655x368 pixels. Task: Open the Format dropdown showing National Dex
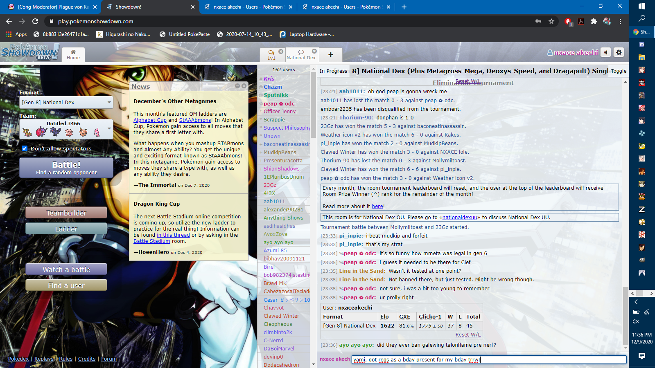(66, 103)
